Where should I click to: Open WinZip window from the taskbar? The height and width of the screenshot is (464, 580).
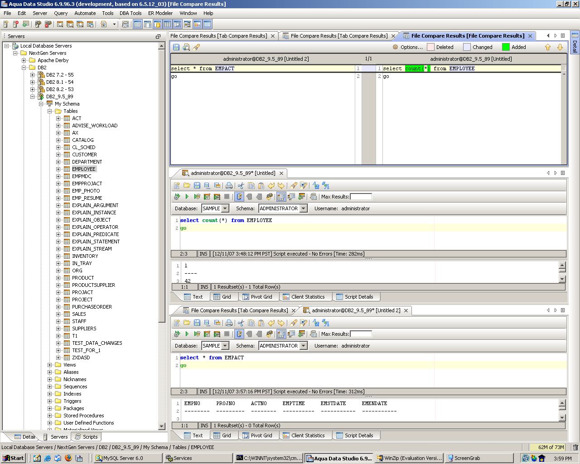410,458
